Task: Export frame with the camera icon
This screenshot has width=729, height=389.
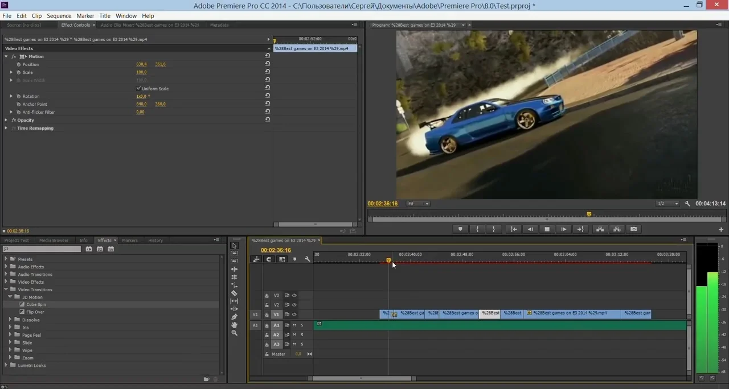Action: 633,229
